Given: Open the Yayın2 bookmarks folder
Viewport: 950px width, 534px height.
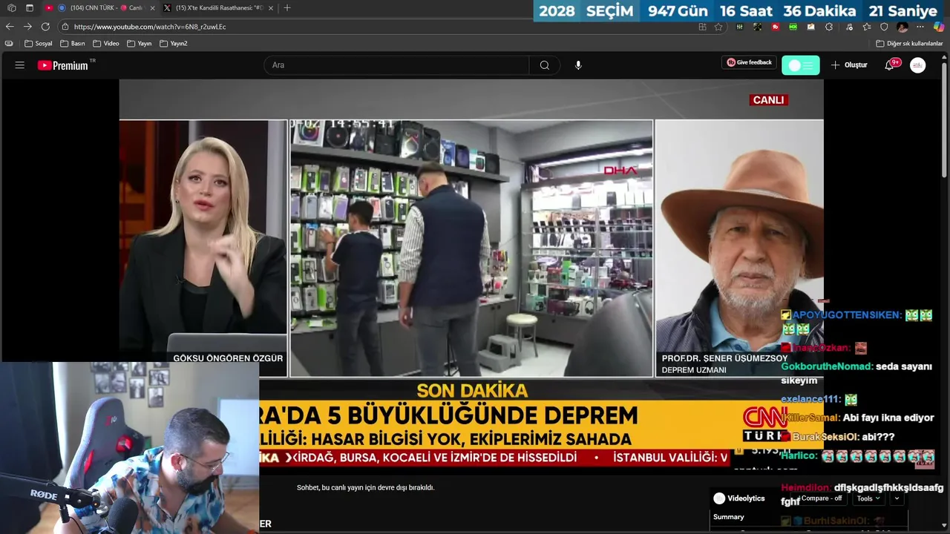Looking at the screenshot, I should pyautogui.click(x=174, y=44).
